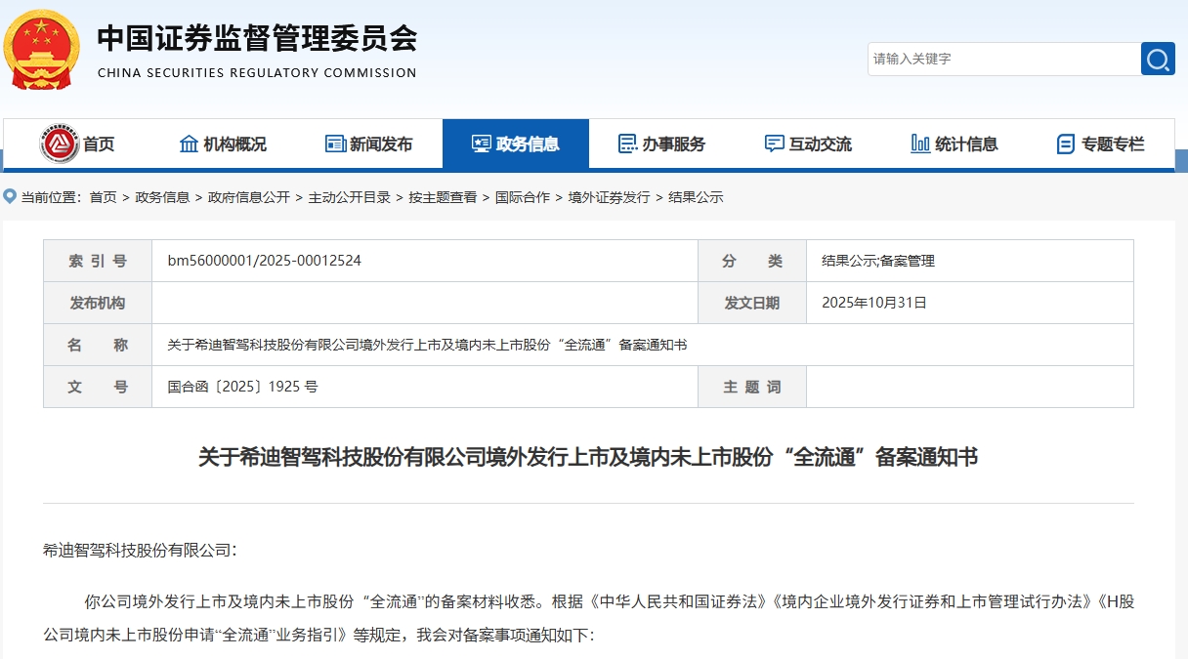Click the national emblem logo

(x=42, y=49)
